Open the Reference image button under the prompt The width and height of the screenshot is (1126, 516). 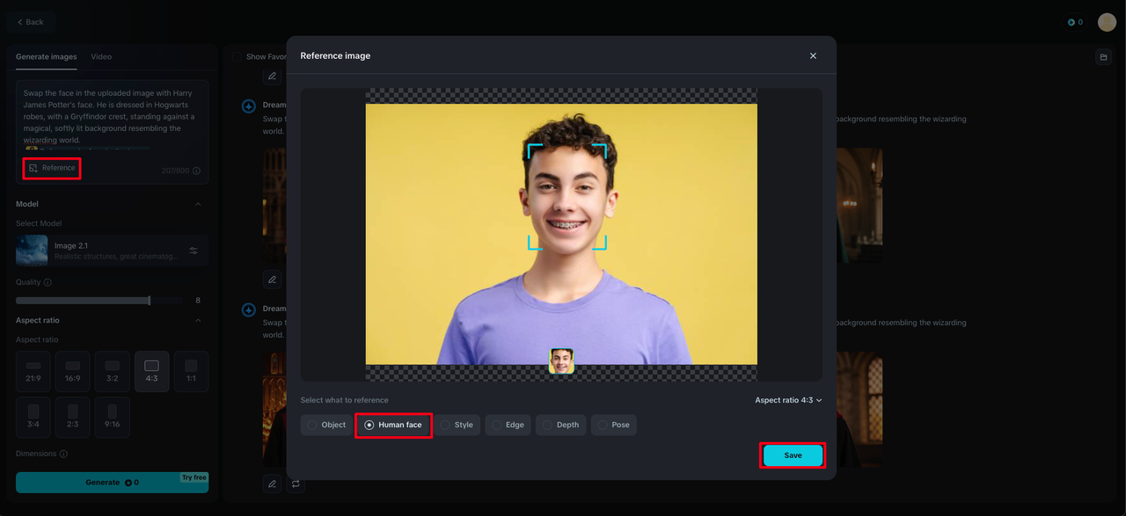[52, 168]
